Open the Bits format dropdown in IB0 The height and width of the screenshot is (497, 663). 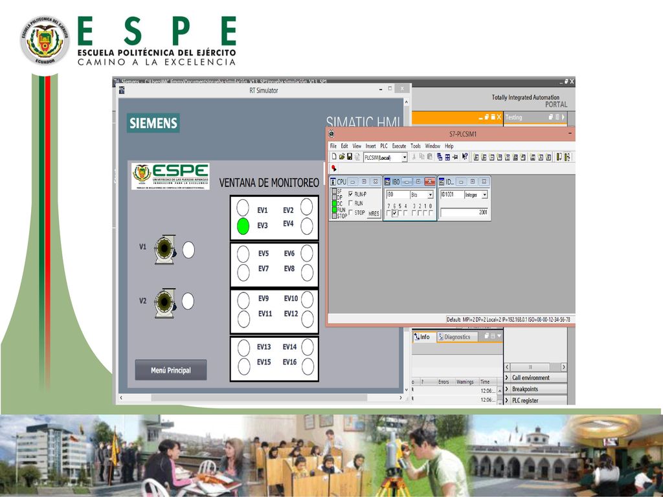pyautogui.click(x=431, y=195)
